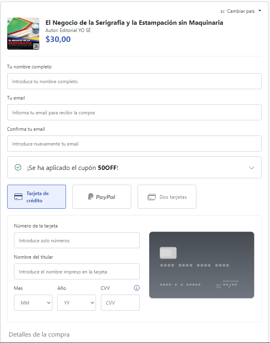The image size is (270, 343).
Task: Click the Confirma tu email field
Action: [134, 144]
